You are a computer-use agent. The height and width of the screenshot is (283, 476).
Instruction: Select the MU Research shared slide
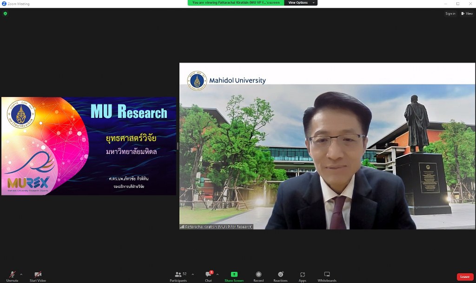89,146
